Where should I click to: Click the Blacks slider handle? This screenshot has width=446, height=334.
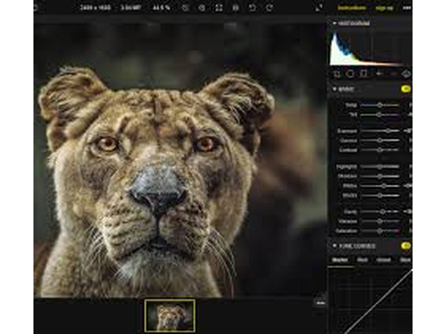coord(380,196)
